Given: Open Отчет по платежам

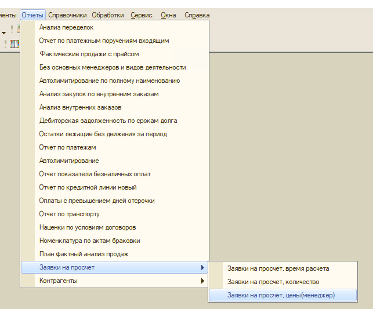Looking at the screenshot, I should tap(115, 147).
